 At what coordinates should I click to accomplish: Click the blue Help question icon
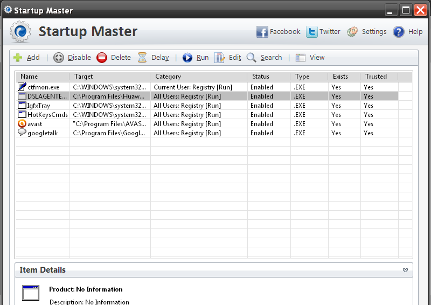pyautogui.click(x=398, y=32)
